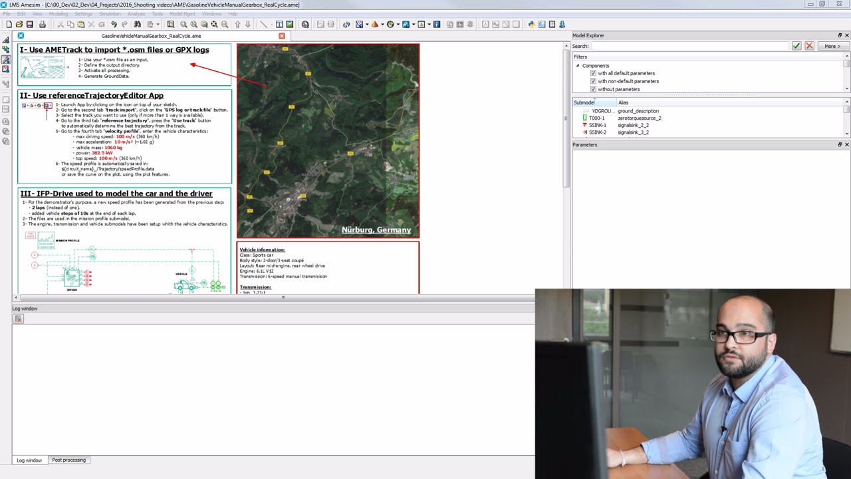This screenshot has height=479, width=851.
Task: Open file using the folder icon
Action: coord(19,24)
